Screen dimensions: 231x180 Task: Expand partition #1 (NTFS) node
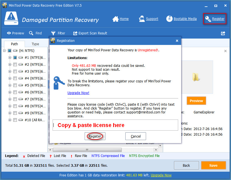coord(10,57)
